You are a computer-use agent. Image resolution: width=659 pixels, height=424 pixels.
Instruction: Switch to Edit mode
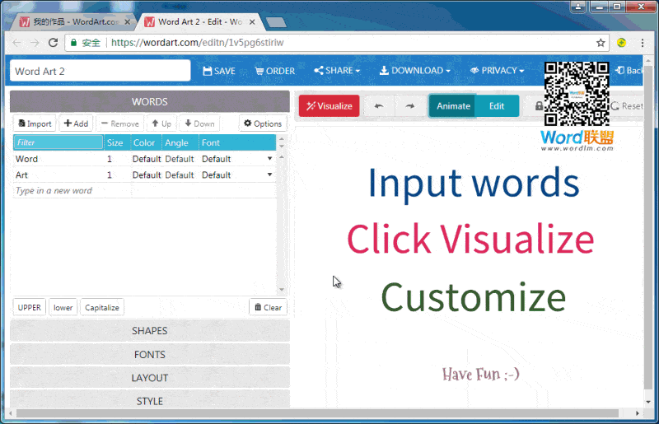tap(497, 106)
